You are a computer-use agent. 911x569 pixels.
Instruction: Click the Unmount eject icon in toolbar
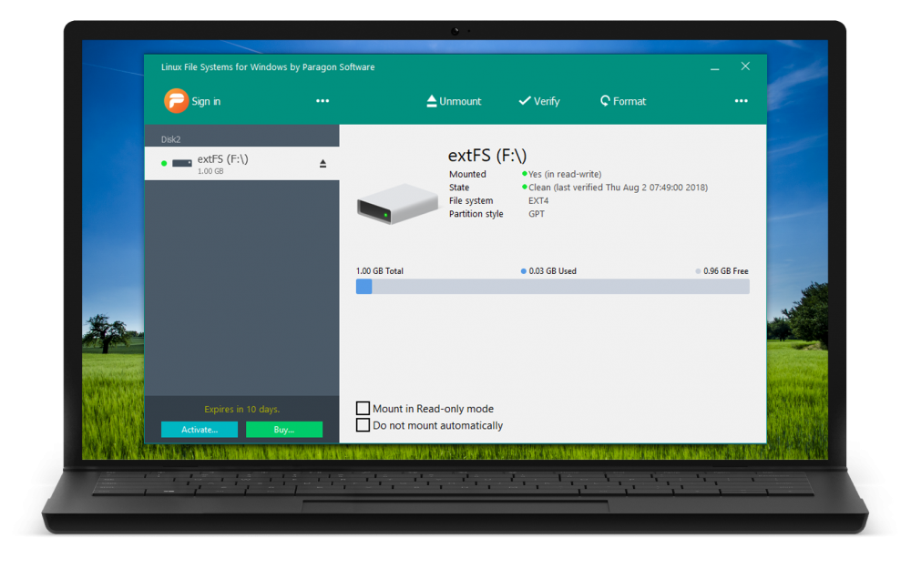432,101
